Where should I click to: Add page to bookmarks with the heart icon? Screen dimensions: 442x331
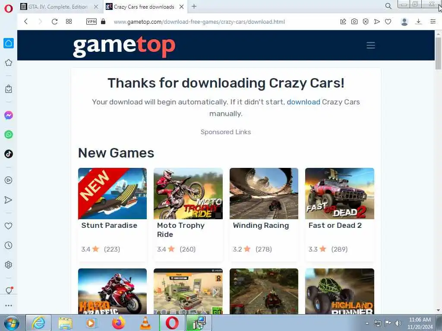(388, 22)
